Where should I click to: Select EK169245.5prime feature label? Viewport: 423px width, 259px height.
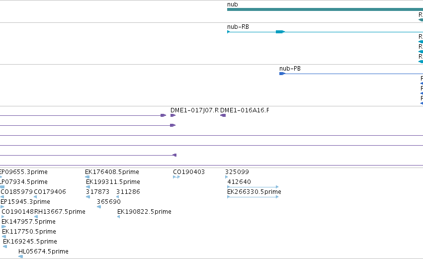click(x=30, y=242)
